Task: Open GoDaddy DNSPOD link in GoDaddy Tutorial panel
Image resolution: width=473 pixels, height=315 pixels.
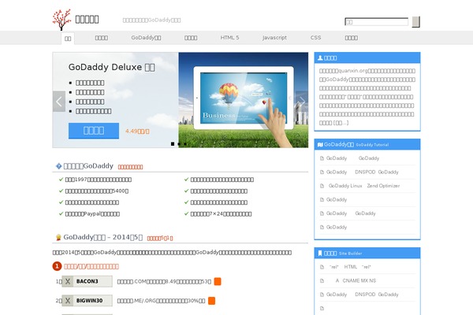Action: tap(363, 172)
